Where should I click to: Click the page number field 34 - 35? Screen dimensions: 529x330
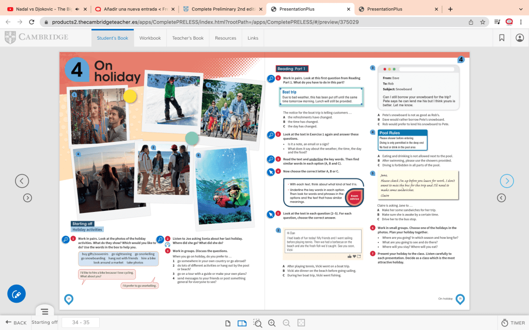(81, 323)
